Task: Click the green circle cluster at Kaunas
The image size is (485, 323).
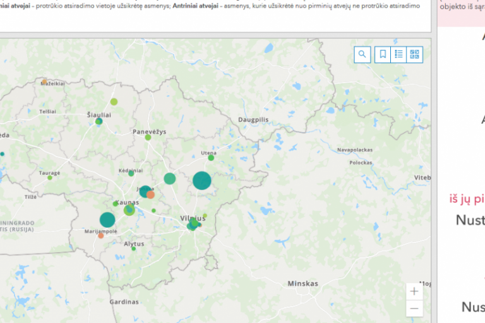Action: click(129, 210)
